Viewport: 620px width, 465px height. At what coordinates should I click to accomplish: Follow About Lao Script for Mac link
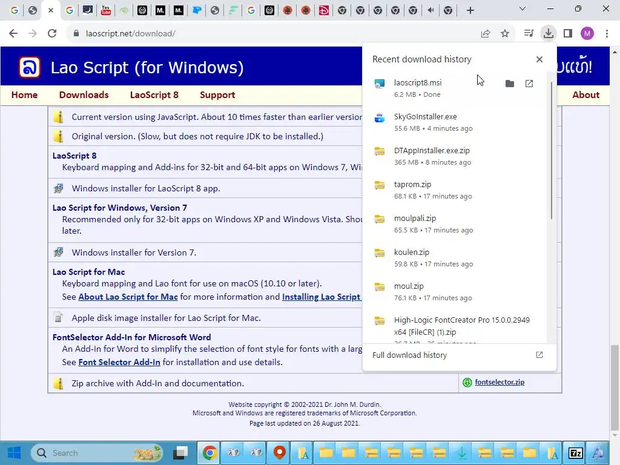tap(128, 297)
